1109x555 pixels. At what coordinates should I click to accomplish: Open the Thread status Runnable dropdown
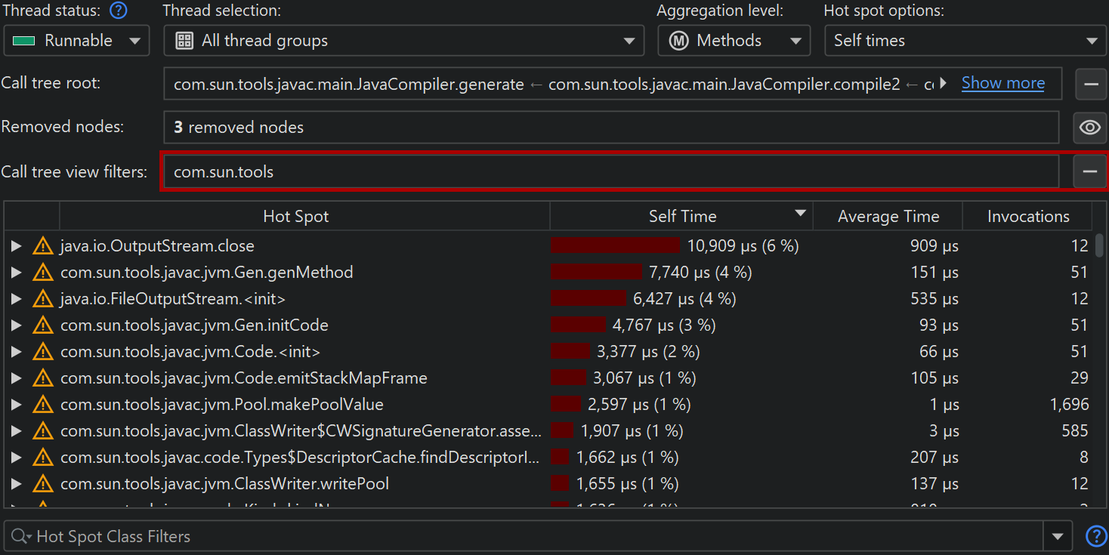click(76, 41)
